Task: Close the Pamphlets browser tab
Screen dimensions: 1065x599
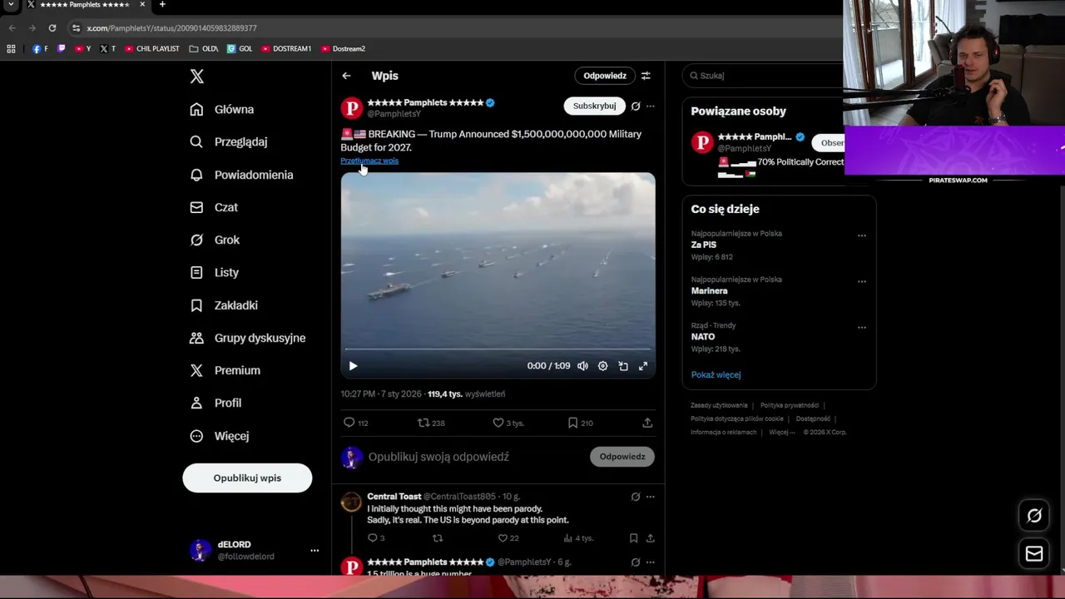Action: [x=142, y=5]
